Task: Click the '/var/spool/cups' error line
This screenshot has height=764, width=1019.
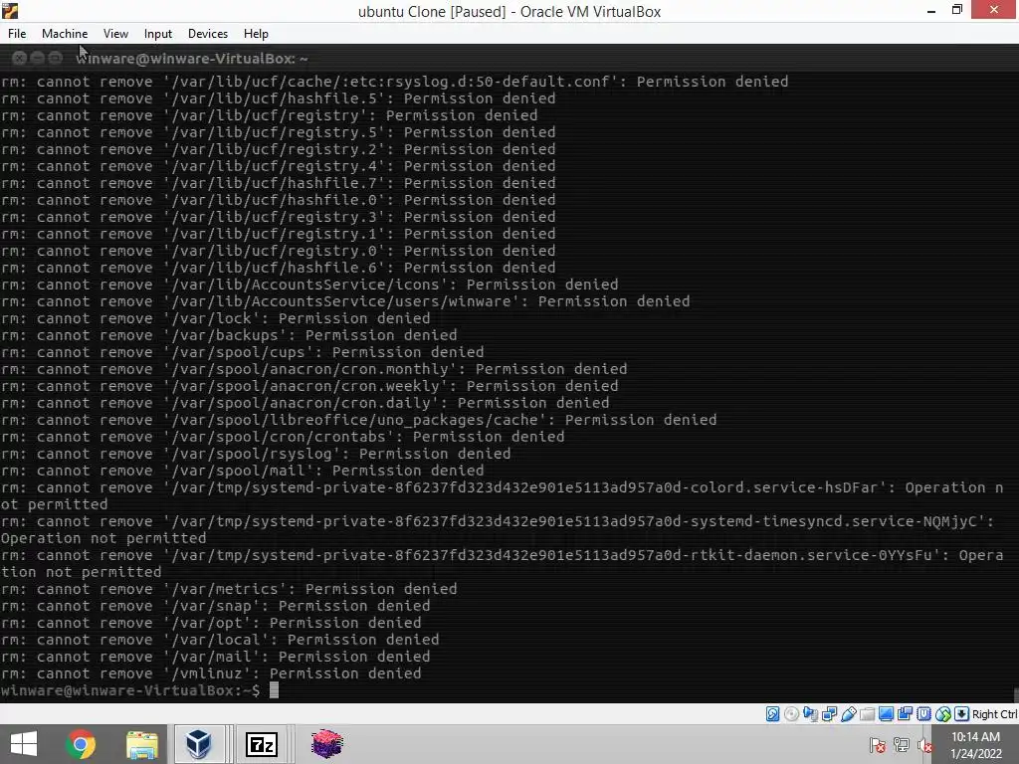Action: [x=243, y=352]
